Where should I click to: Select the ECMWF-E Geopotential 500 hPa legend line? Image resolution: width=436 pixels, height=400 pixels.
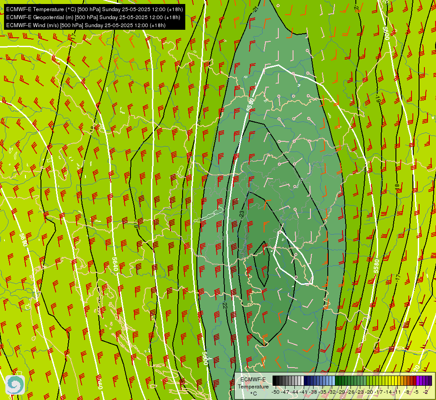click(x=93, y=17)
